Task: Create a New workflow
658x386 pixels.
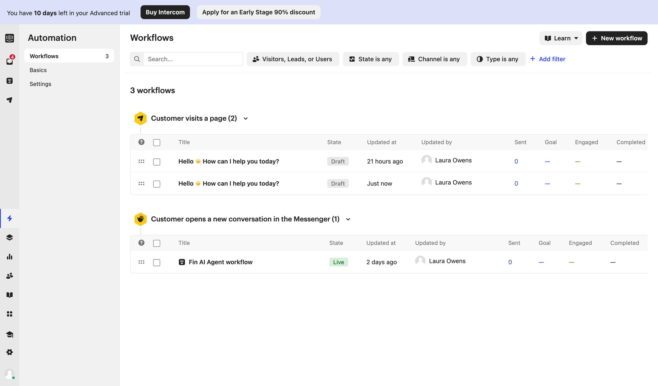Action: point(617,38)
